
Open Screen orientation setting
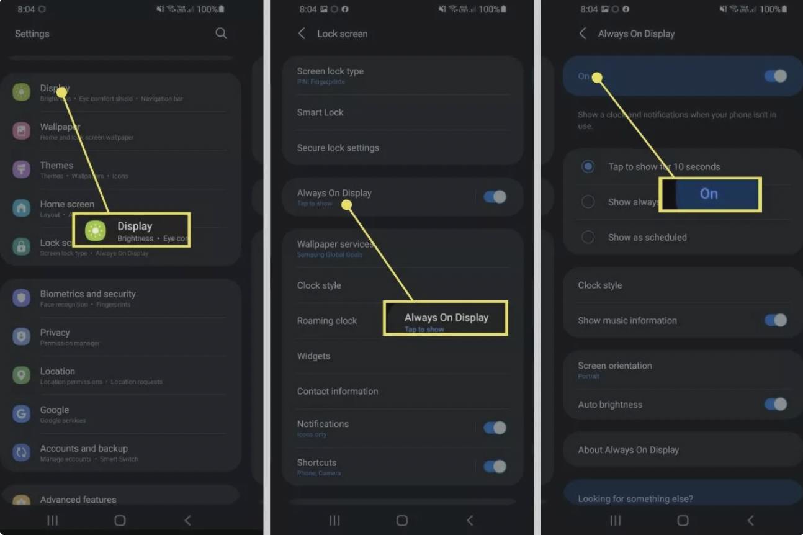coord(683,370)
